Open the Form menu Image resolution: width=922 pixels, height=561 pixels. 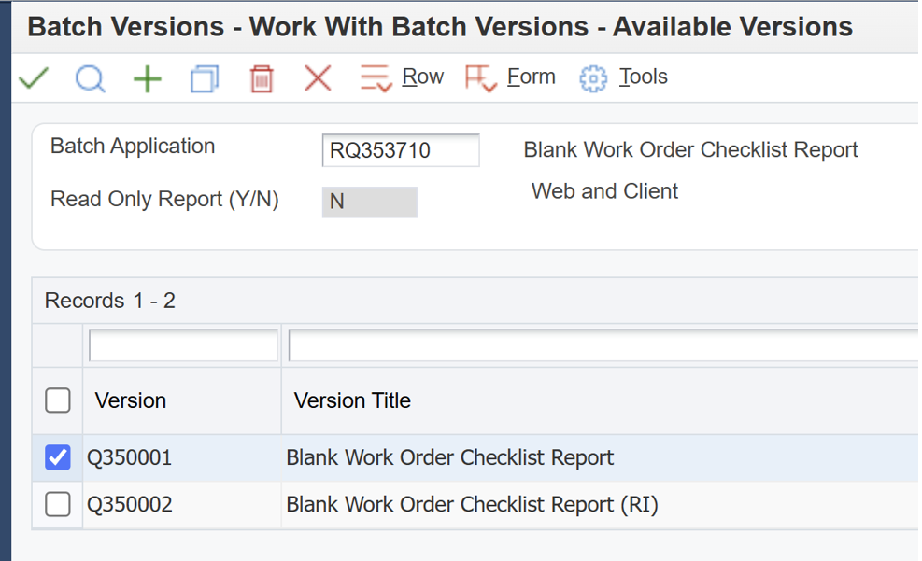[x=531, y=77]
